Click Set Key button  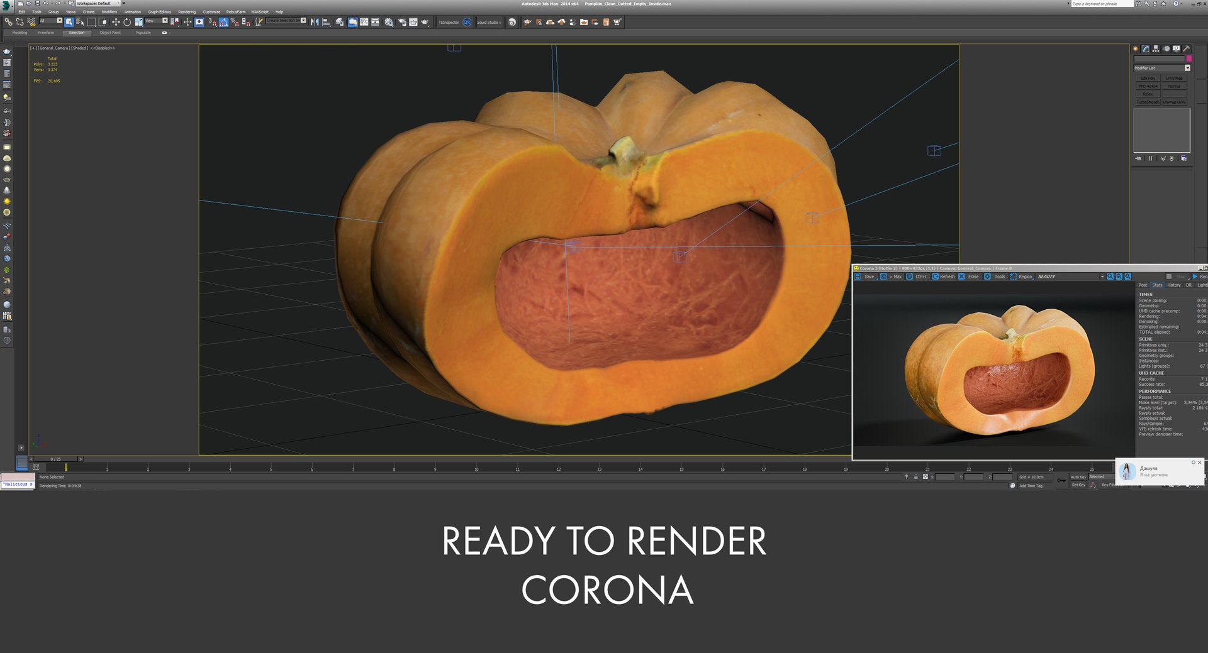click(1078, 485)
